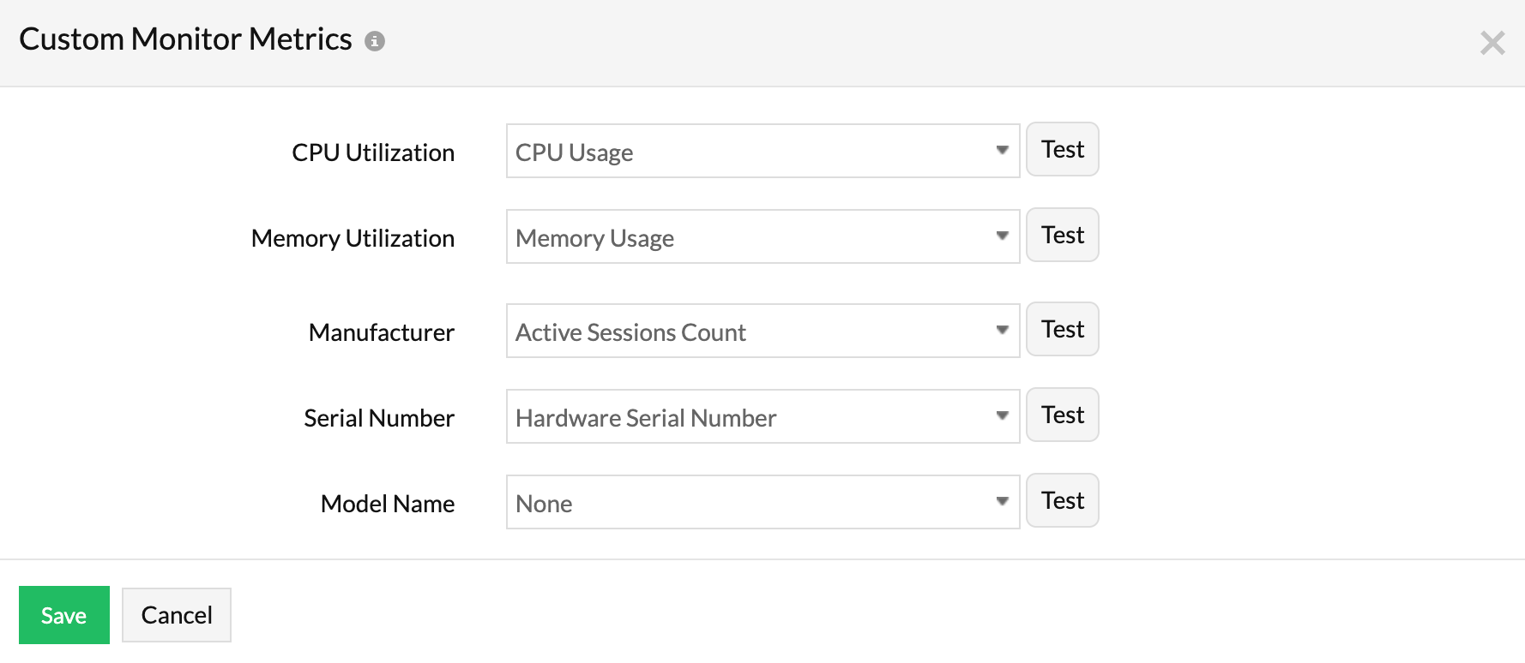Viewport: 1525px width, 663px height.
Task: Test the CPU Utilization metric
Action: pyautogui.click(x=1062, y=150)
